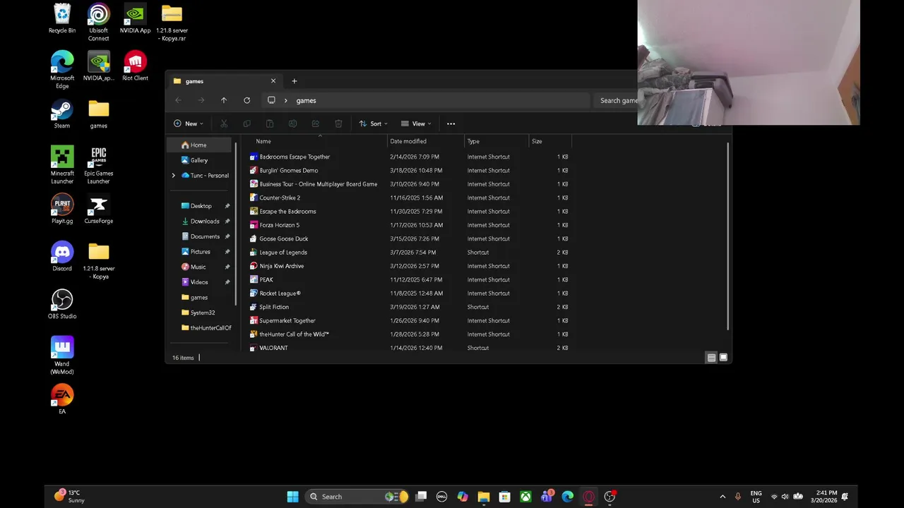904x508 pixels.
Task: Add a new Explorer tab
Action: (x=295, y=81)
